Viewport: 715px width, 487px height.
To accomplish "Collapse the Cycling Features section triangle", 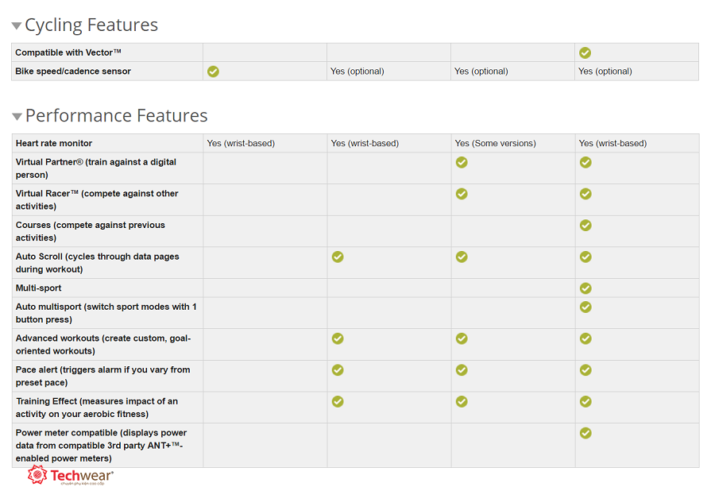I will 17,26.
